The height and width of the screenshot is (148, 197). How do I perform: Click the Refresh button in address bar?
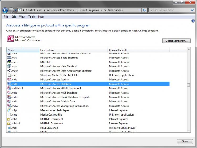pos(144,10)
